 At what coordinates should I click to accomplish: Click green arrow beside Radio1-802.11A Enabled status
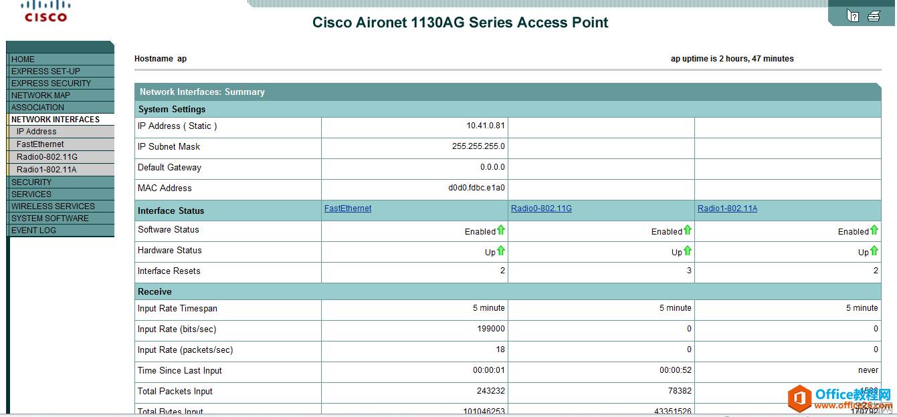tap(874, 230)
